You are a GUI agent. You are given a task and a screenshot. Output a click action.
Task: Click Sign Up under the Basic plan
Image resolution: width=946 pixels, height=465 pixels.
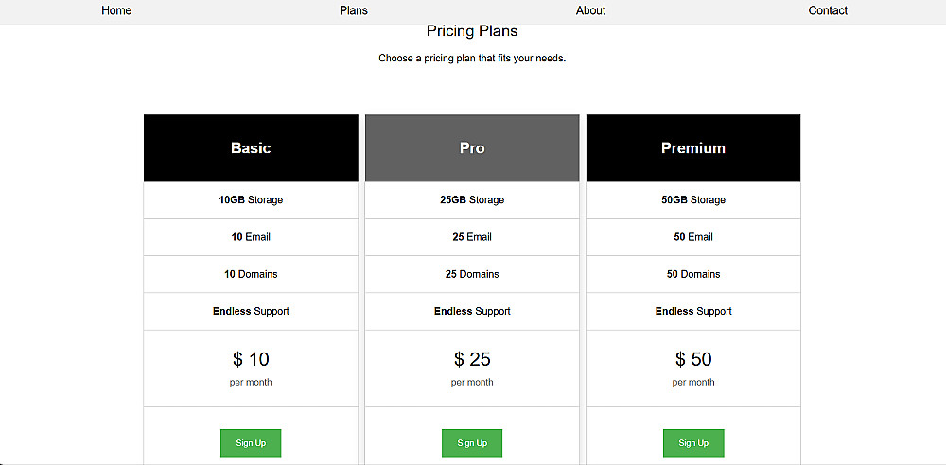(x=251, y=443)
